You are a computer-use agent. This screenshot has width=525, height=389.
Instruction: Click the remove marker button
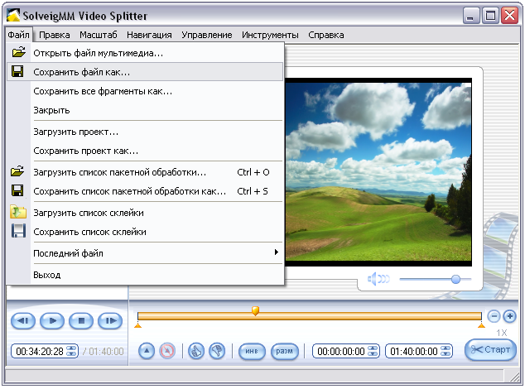(x=167, y=351)
